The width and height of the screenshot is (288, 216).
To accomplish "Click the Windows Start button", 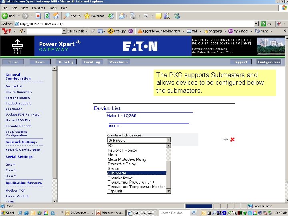I will click(8, 213).
